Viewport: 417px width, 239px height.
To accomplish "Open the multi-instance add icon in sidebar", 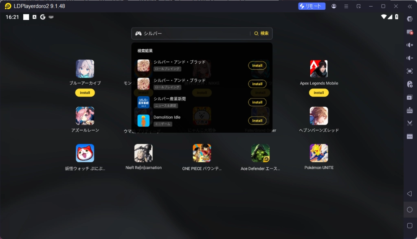I will 410,97.
